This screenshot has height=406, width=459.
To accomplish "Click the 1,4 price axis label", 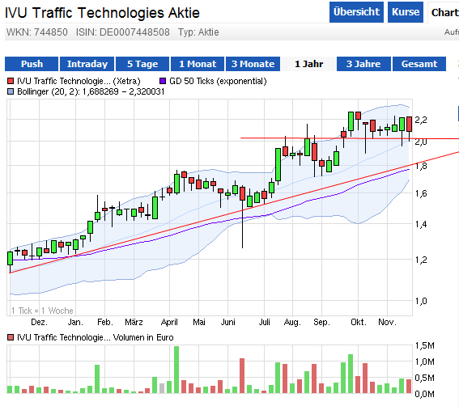I will pyautogui.click(x=421, y=224).
